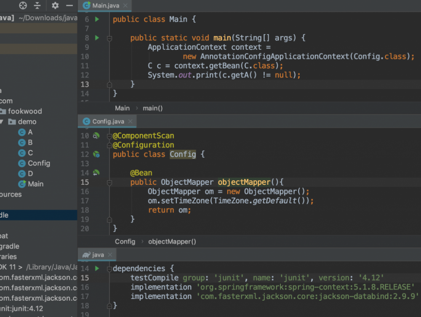421x317 pixels.
Task: Switch to the Main.java editor tab
Action: (x=105, y=5)
